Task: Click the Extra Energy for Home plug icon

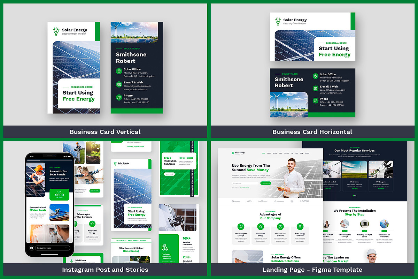Action: (300, 226)
